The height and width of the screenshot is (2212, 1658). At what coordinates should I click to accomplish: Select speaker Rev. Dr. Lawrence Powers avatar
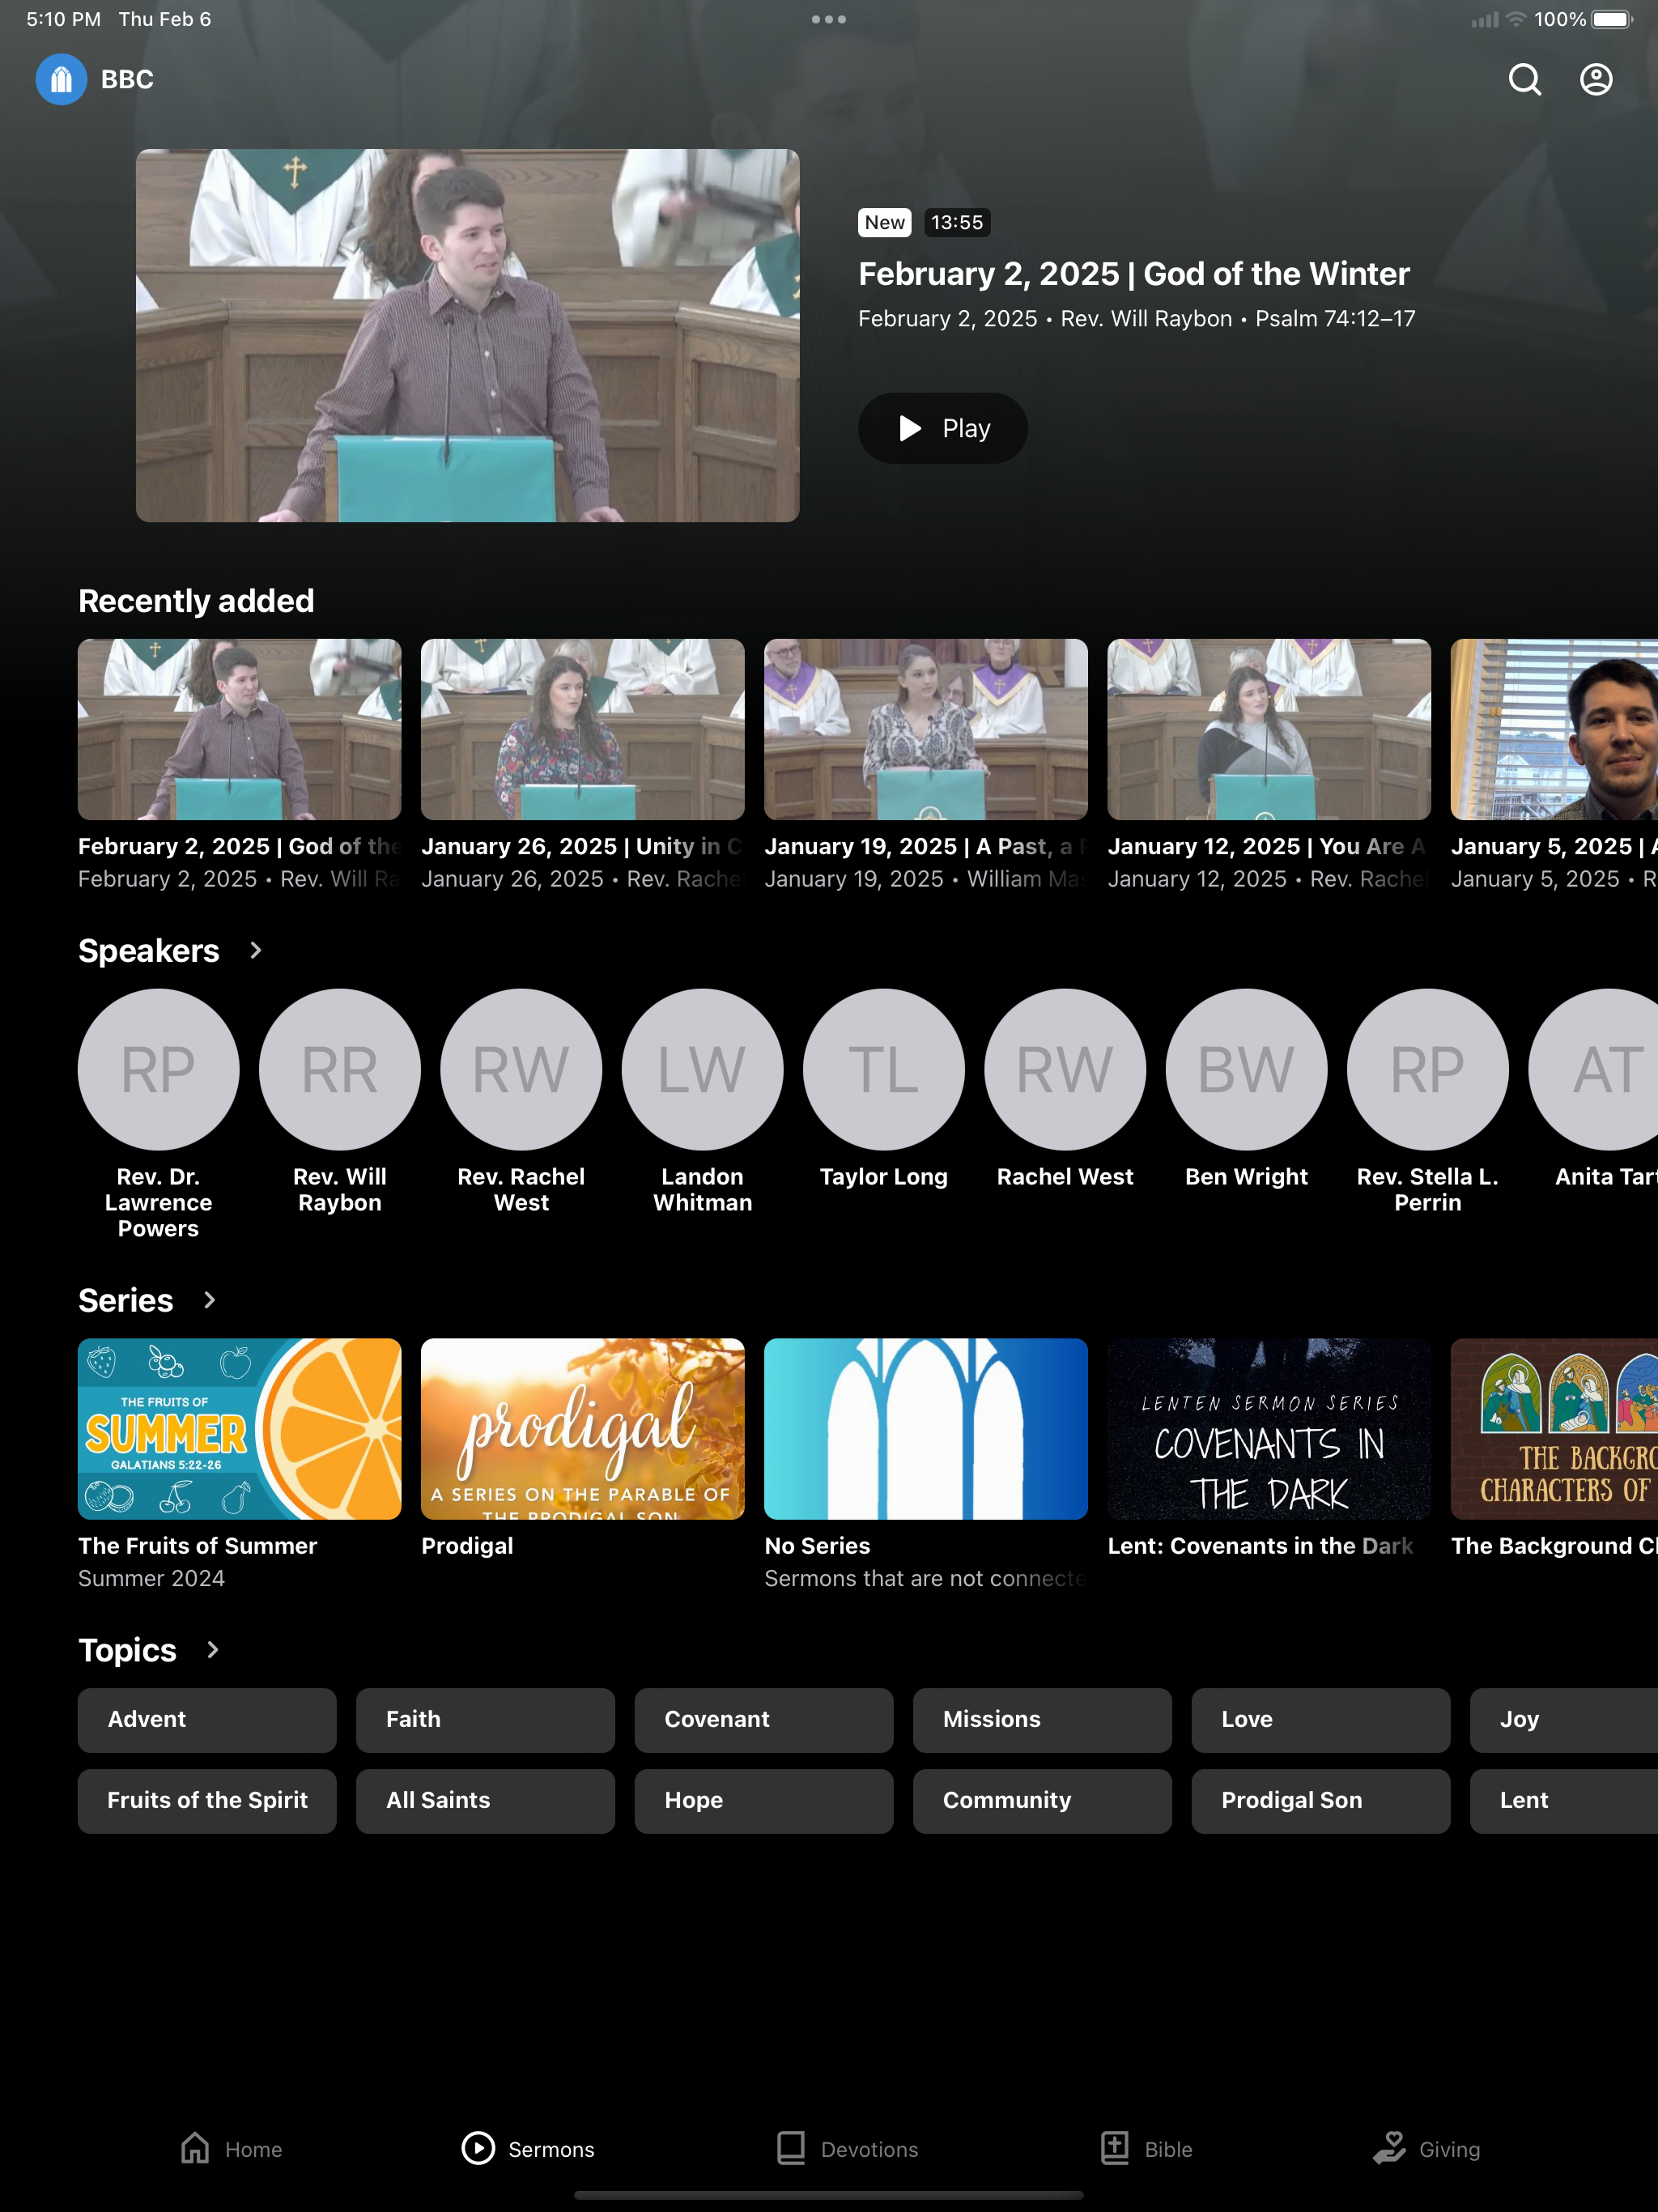tap(159, 1069)
